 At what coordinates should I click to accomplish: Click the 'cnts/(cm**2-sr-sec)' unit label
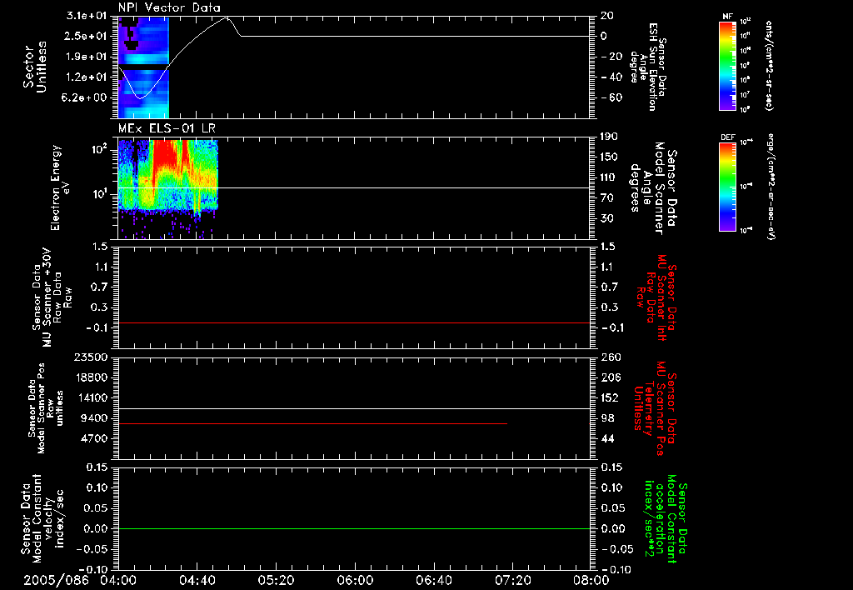point(769,65)
